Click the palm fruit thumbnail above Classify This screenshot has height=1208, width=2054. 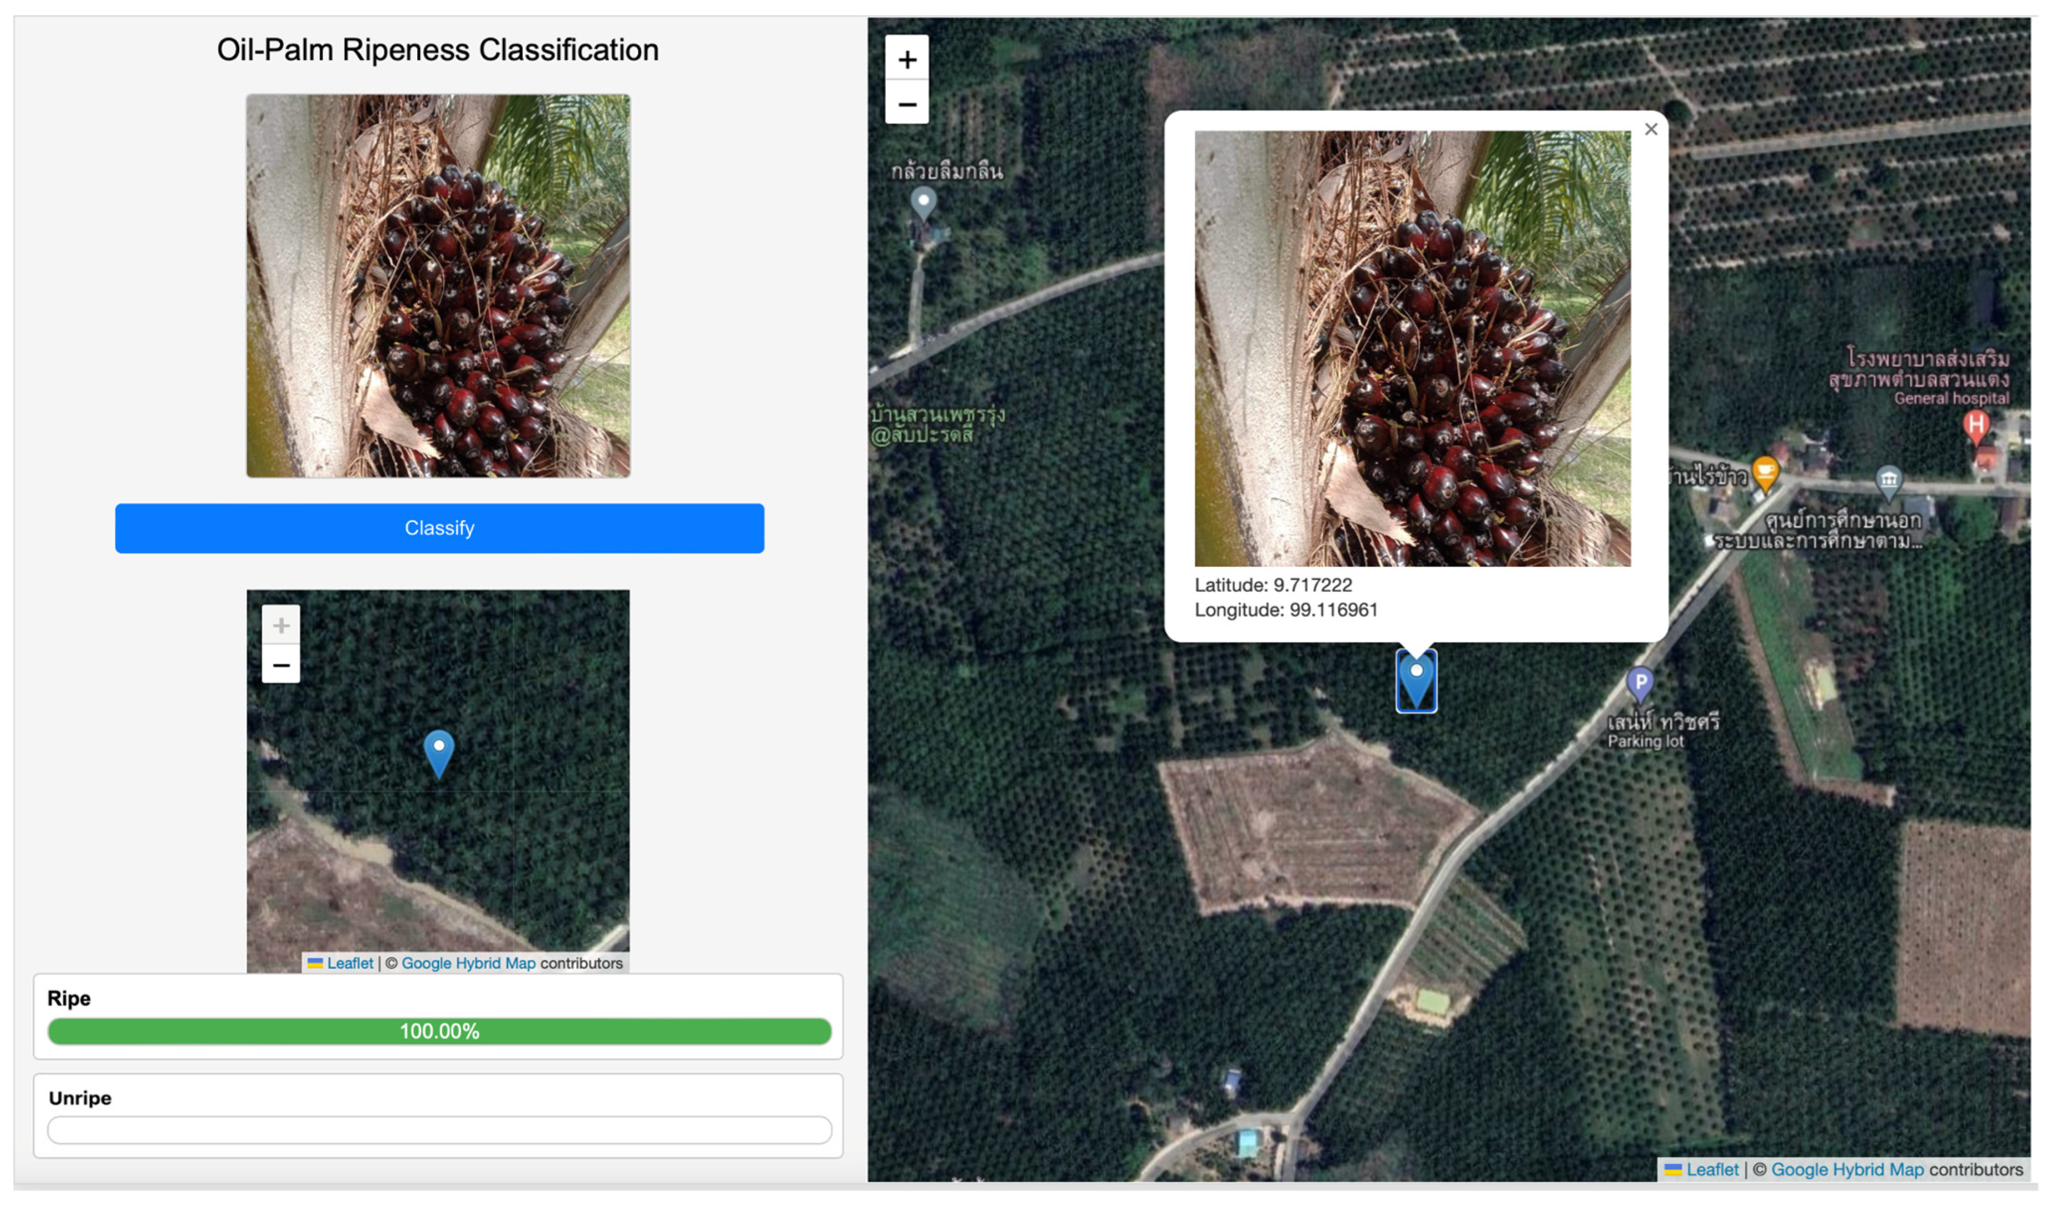click(x=438, y=285)
